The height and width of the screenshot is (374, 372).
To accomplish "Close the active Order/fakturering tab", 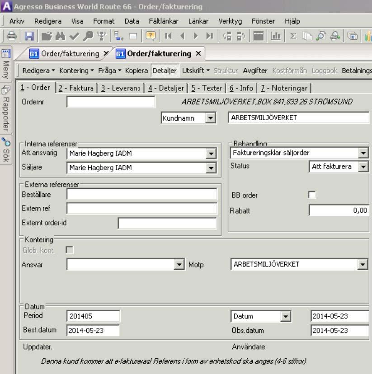I will [198, 54].
